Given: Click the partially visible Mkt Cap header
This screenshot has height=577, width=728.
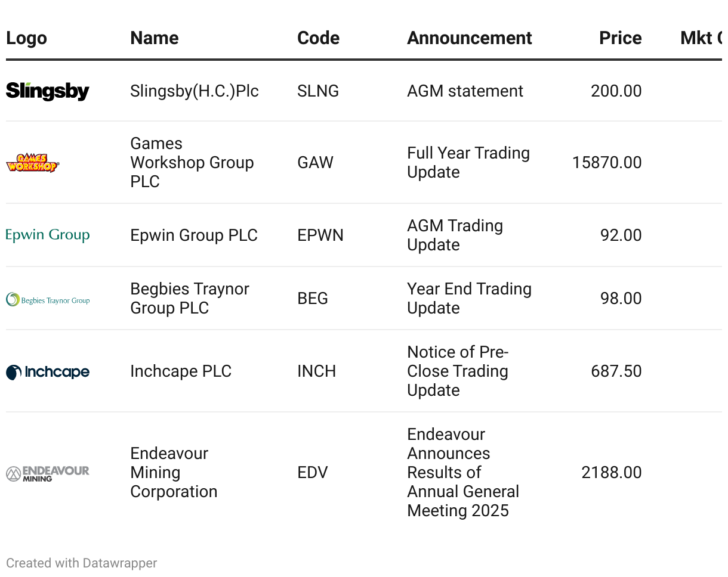Looking at the screenshot, I should 701,38.
